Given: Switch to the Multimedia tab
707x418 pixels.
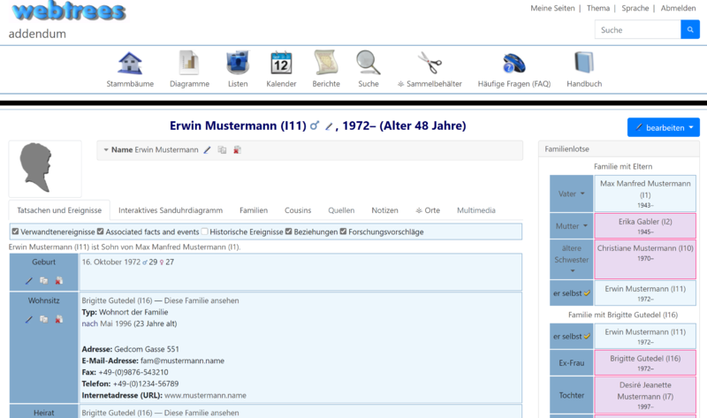Looking at the screenshot, I should [x=475, y=210].
